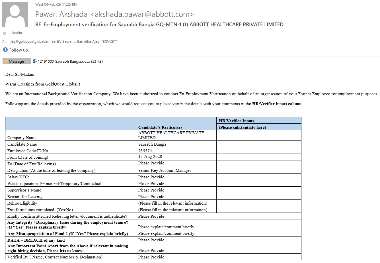Click HR input cell for Exit formalities

coord(259,209)
